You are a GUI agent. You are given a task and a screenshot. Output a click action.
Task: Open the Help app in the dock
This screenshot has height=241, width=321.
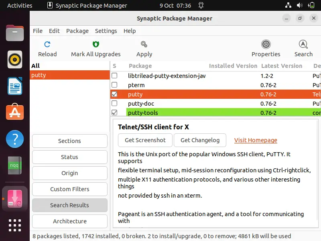click(x=15, y=139)
